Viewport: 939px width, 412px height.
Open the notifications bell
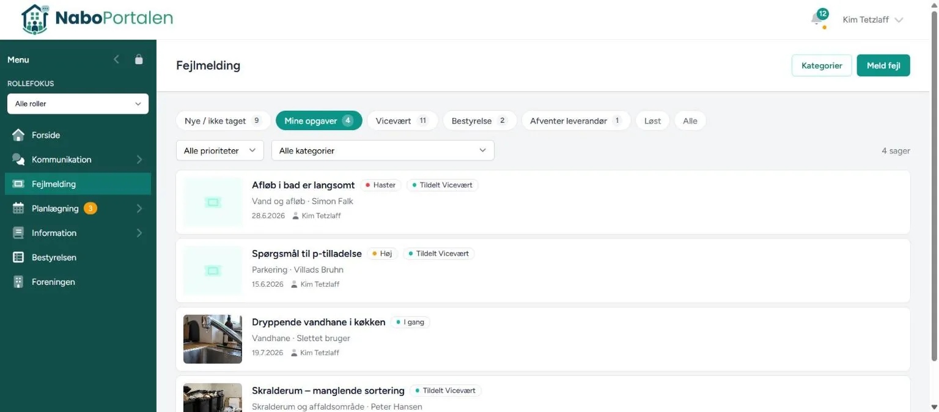pyautogui.click(x=817, y=20)
